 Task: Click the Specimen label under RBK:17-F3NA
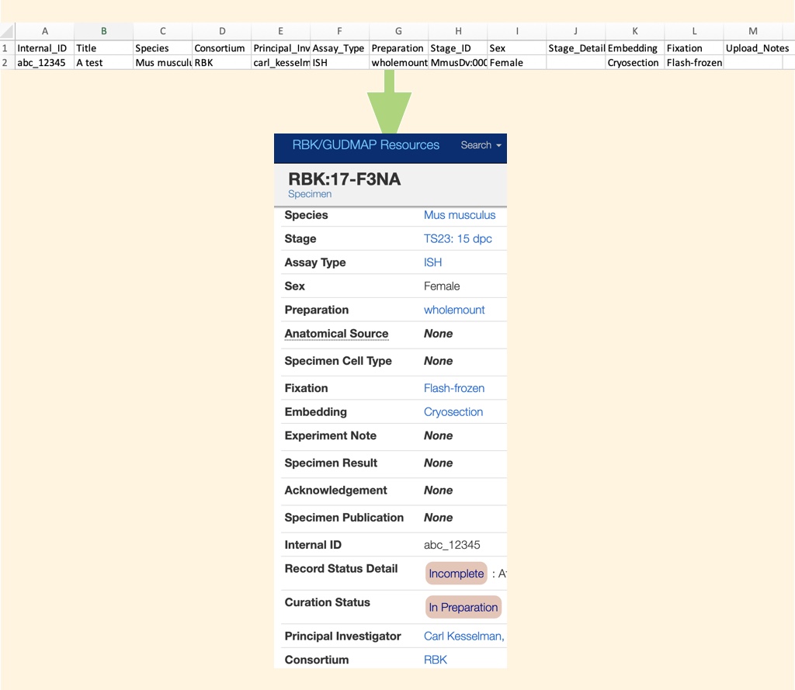[310, 194]
